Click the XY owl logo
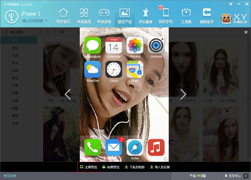The width and height of the screenshot is (251, 180). pyautogui.click(x=226, y=19)
